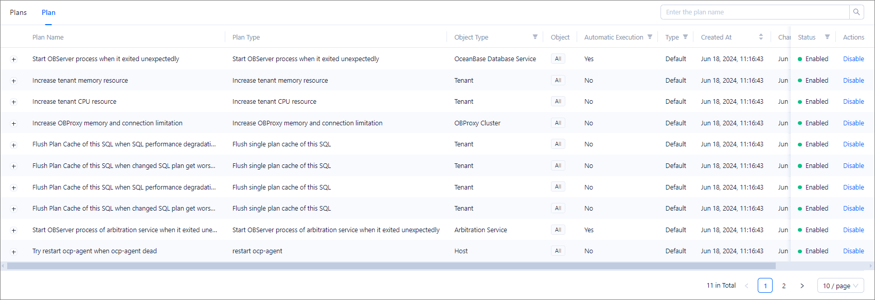This screenshot has height=300, width=875.
Task: Expand the 'Increase tenant memory resource' row
Action: [x=14, y=81]
